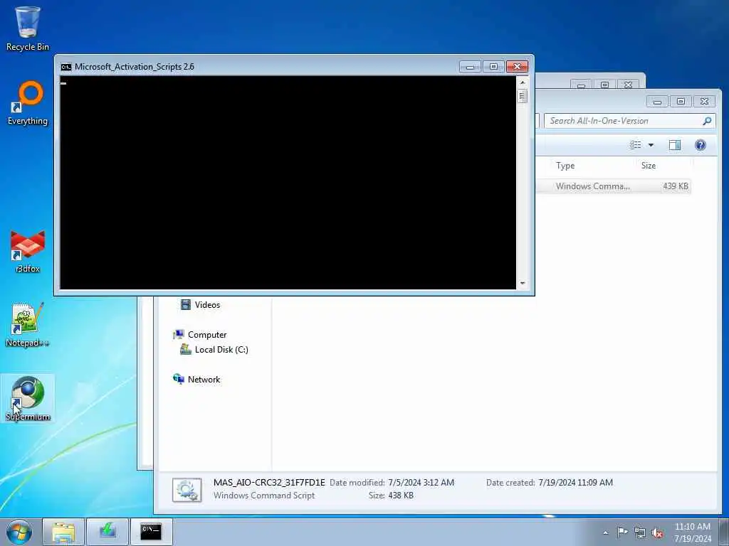Toggle the Explorer preview pane icon

pyautogui.click(x=675, y=145)
